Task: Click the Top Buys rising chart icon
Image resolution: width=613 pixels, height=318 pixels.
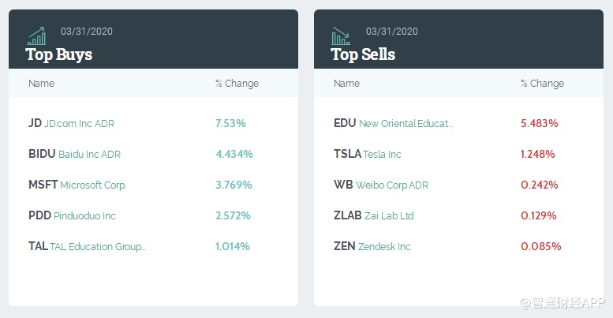Action: click(x=37, y=36)
